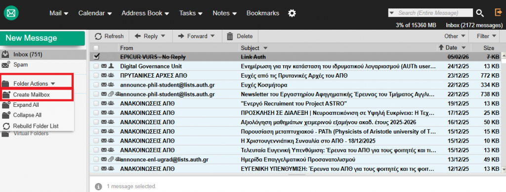
Task: Click attachment paperclip in Newsletter email row
Action: coord(111,94)
